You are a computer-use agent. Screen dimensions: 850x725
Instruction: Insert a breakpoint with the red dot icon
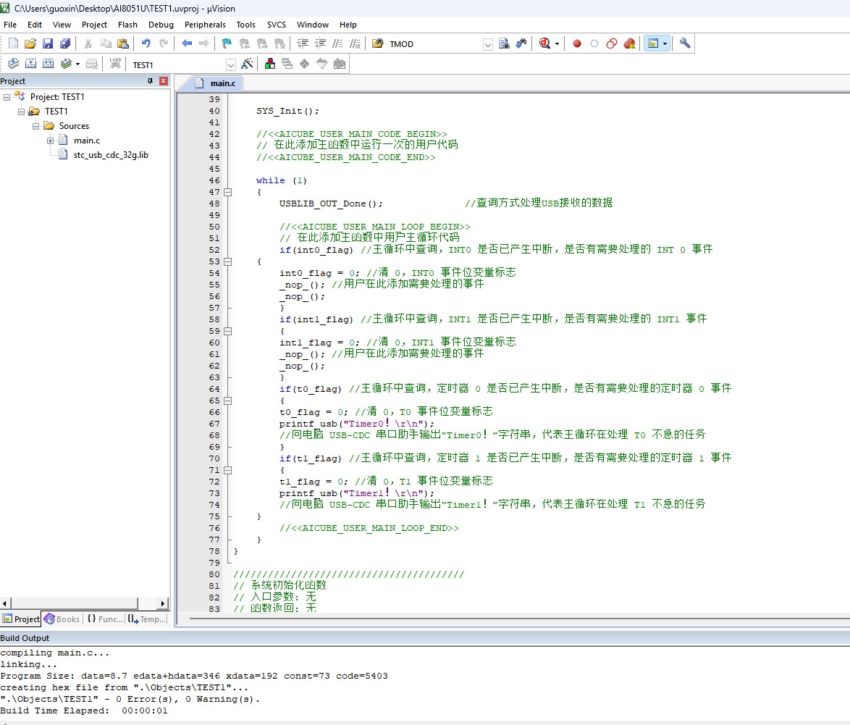pyautogui.click(x=577, y=43)
